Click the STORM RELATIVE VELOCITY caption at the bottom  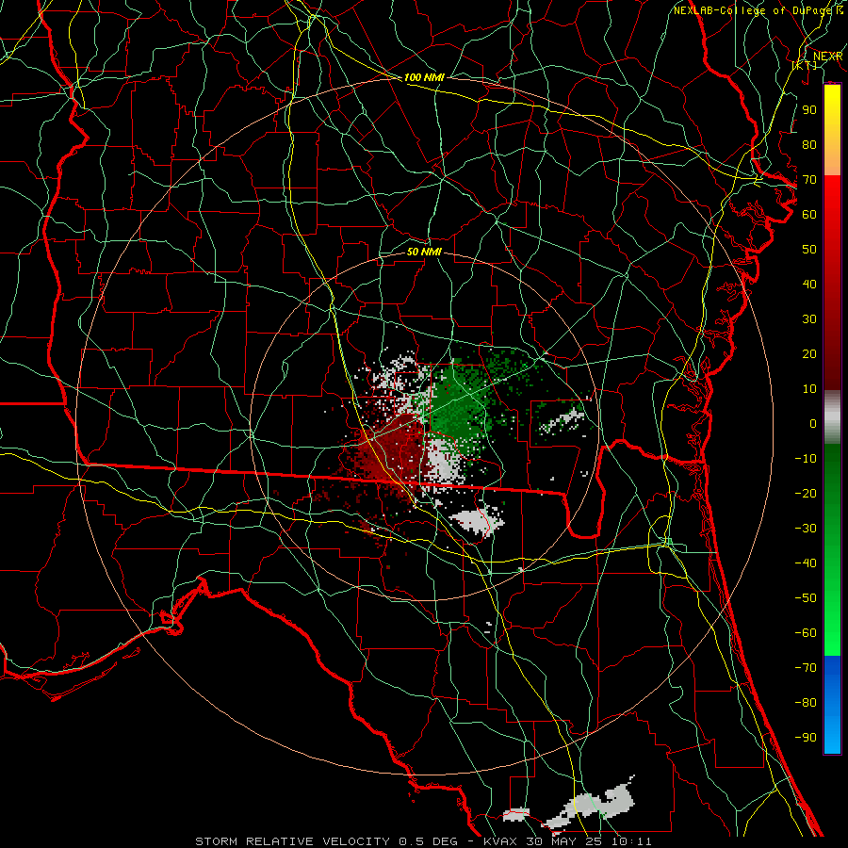(423, 841)
